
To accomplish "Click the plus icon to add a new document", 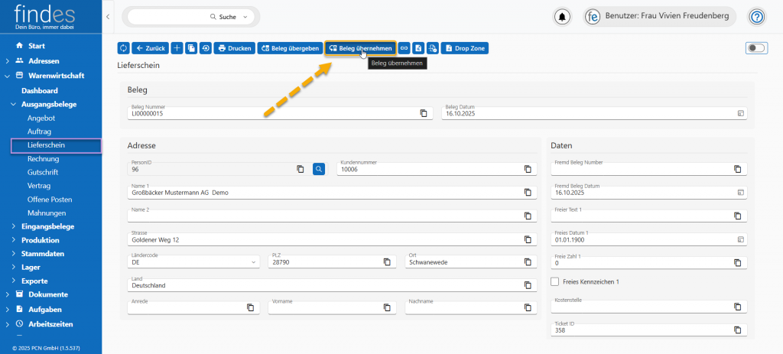I will (x=177, y=48).
